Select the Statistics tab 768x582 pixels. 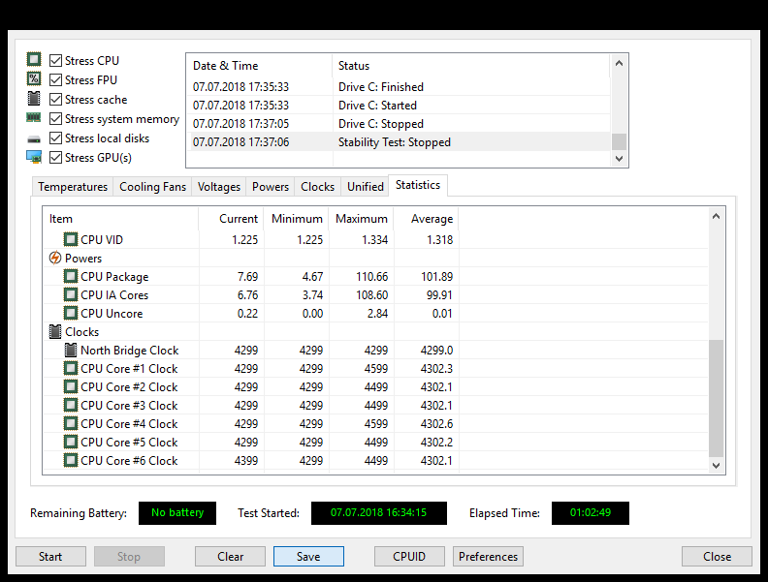tap(418, 185)
